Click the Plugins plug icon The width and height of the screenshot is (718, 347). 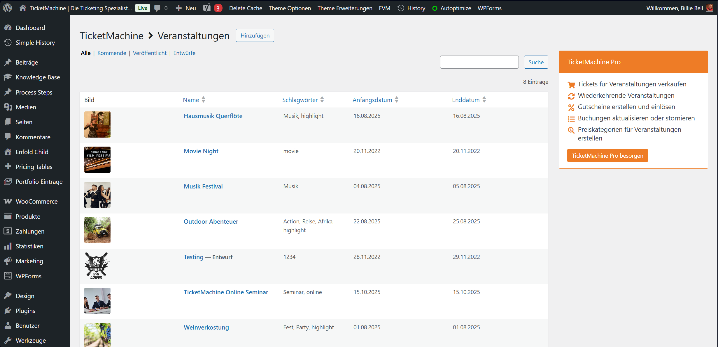tap(8, 311)
